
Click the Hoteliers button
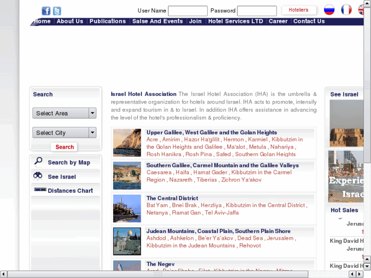[299, 10]
